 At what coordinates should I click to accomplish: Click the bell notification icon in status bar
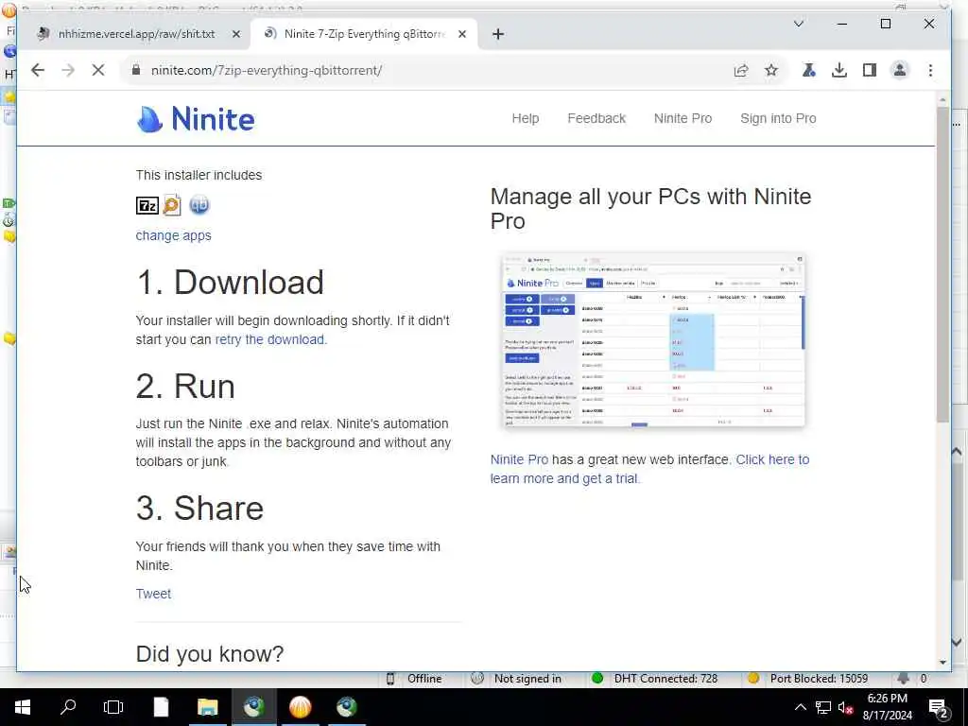click(x=903, y=678)
